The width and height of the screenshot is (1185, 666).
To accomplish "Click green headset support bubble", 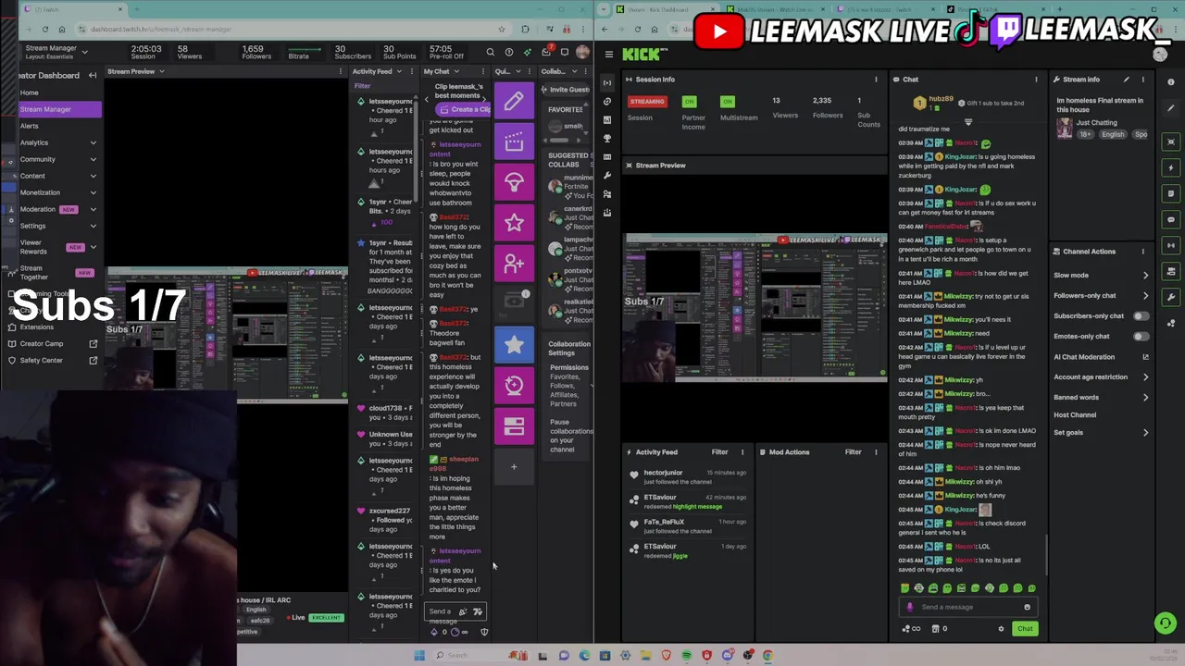I will point(1166,623).
